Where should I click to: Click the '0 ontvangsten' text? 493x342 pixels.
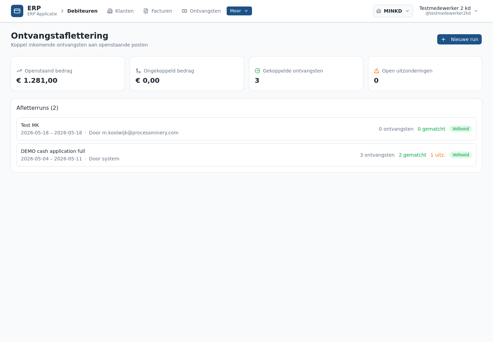tap(396, 129)
